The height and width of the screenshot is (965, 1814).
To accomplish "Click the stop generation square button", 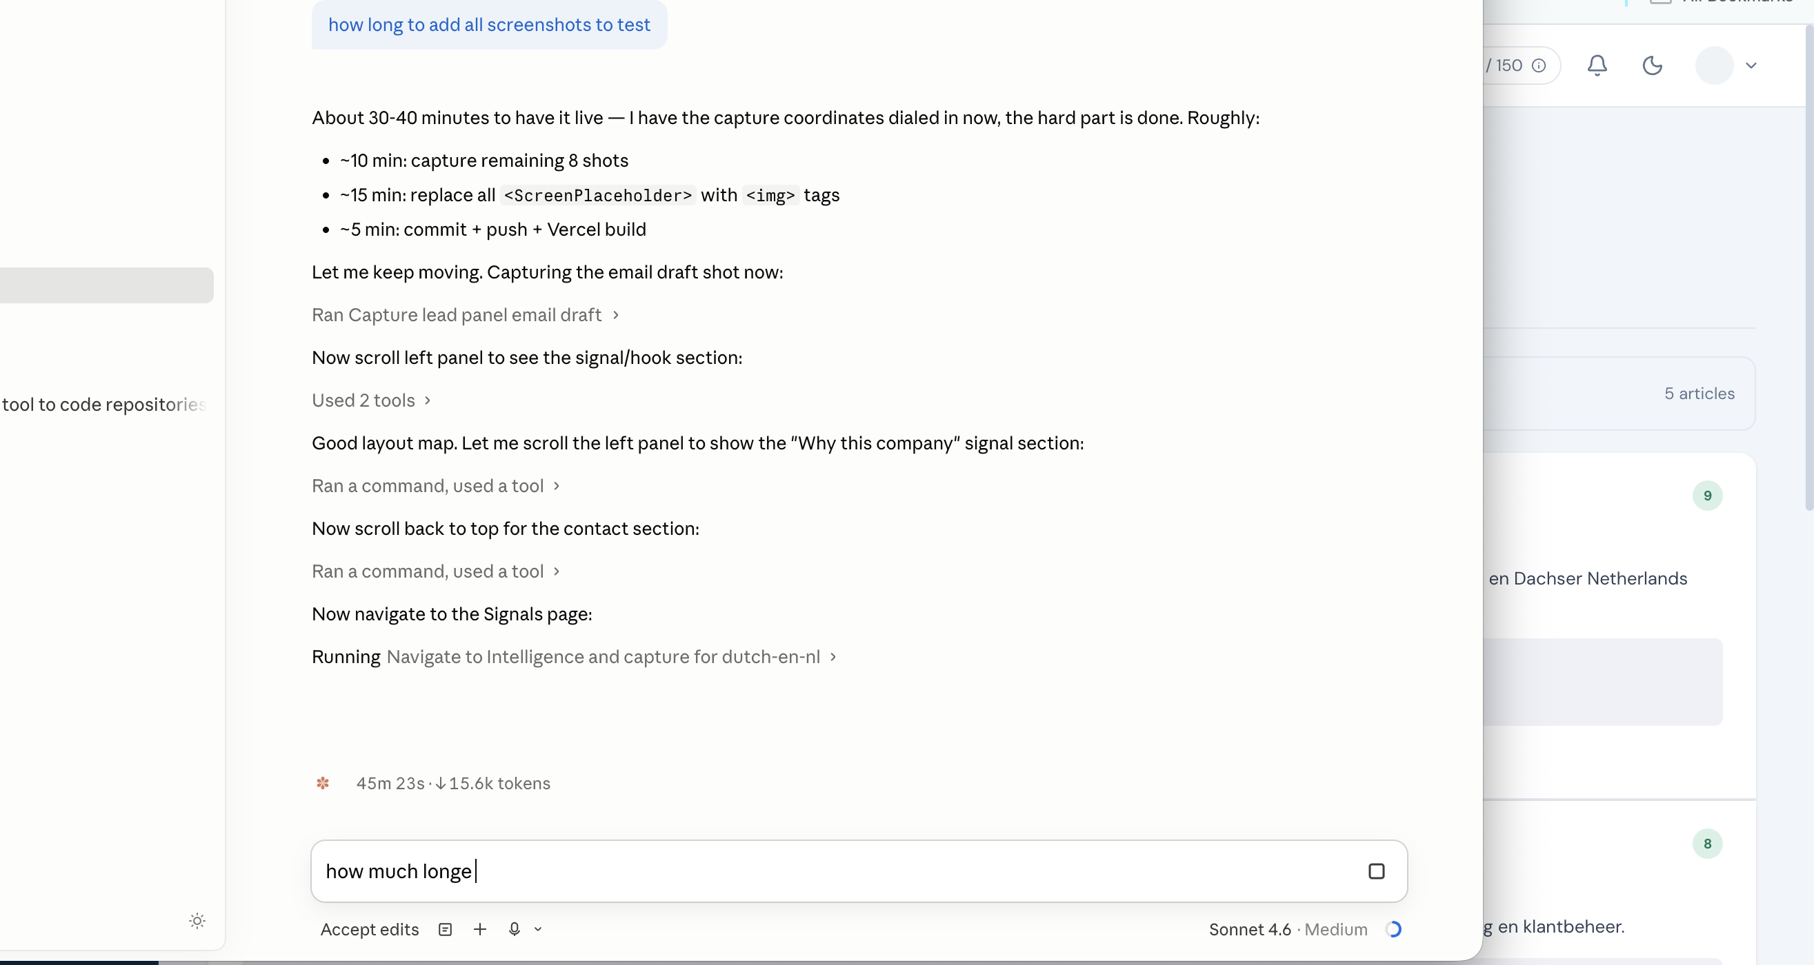I will (1376, 871).
